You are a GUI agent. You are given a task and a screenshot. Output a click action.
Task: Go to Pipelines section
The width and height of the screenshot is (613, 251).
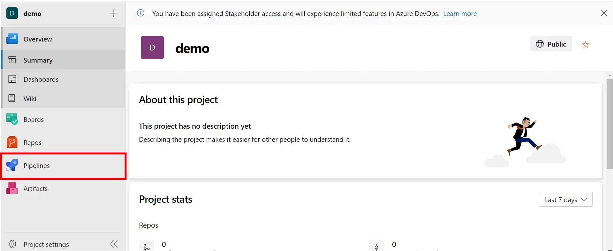pos(63,165)
